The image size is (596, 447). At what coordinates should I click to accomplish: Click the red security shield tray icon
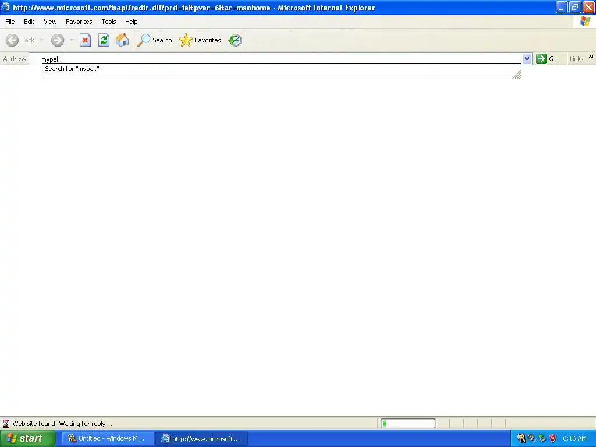553,439
